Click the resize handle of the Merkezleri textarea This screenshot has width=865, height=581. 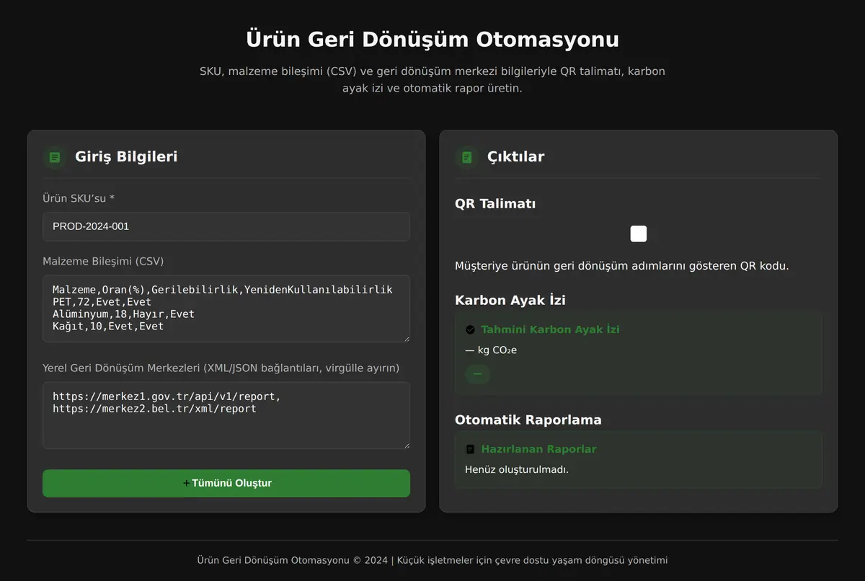pos(405,444)
